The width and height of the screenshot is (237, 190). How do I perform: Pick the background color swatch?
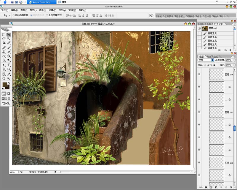click(8, 87)
